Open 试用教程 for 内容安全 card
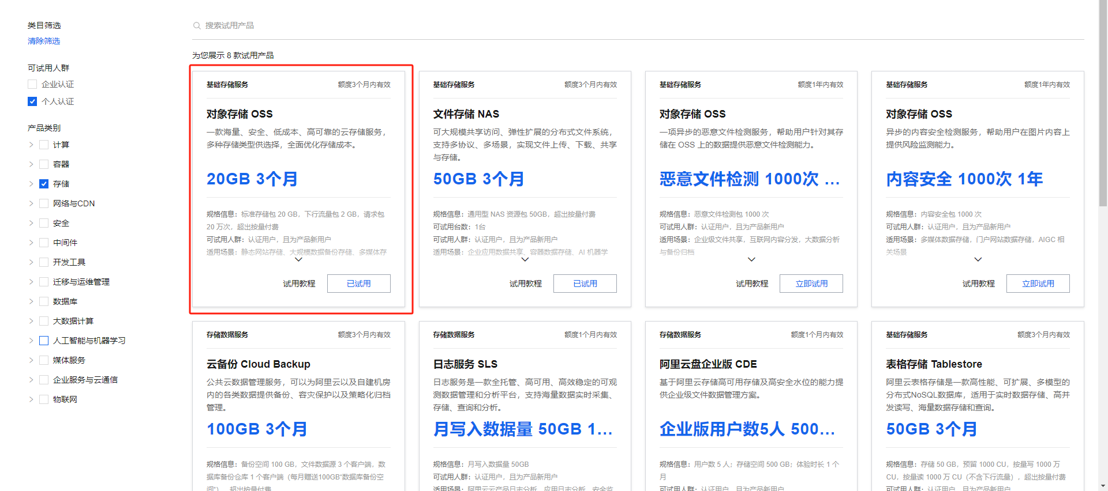Viewport: 1108px width, 491px height. tap(979, 284)
